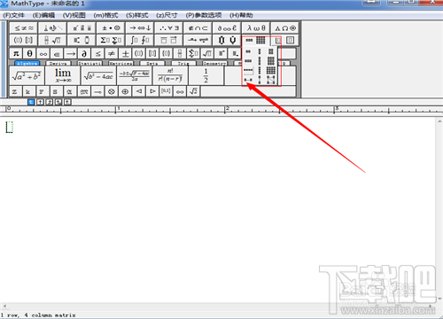The image size is (443, 319).
Task: Insert the one-half fraction expression
Action: point(206,75)
